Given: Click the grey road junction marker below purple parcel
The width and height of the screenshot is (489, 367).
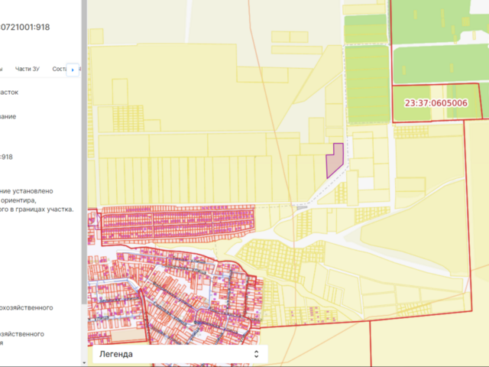Looking at the screenshot, I should pyautogui.click(x=303, y=206).
